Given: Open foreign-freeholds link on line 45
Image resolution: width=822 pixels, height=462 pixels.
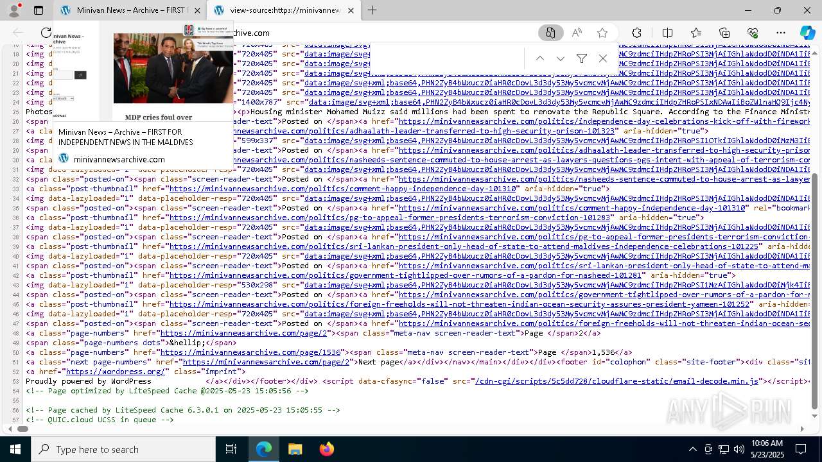Looking at the screenshot, I should coord(460,304).
